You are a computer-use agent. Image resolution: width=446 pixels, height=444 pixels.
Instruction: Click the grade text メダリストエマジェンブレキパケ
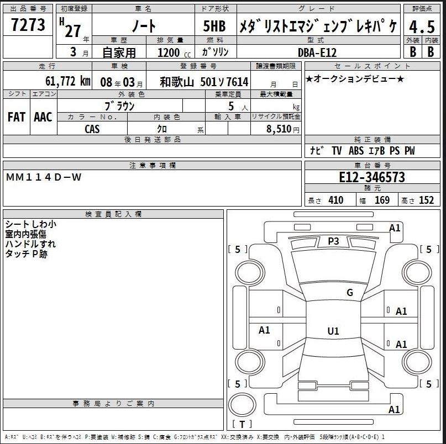318,26
